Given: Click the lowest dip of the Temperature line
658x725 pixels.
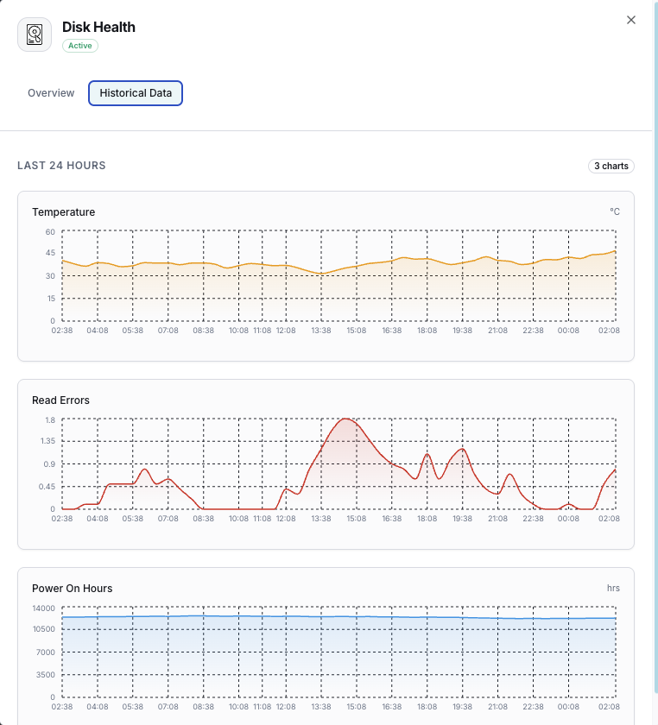Looking at the screenshot, I should pyautogui.click(x=321, y=274).
